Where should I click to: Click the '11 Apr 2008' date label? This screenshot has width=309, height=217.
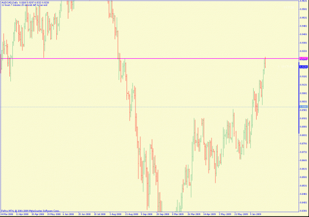pyautogui.click(x=22, y=214)
